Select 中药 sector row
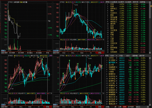This screenshot has width=152, height=108. 127,50
